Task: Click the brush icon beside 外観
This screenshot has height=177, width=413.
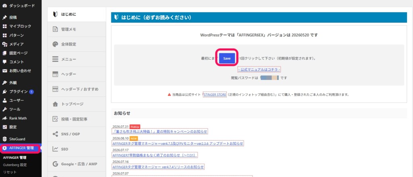Action: pyautogui.click(x=4, y=83)
